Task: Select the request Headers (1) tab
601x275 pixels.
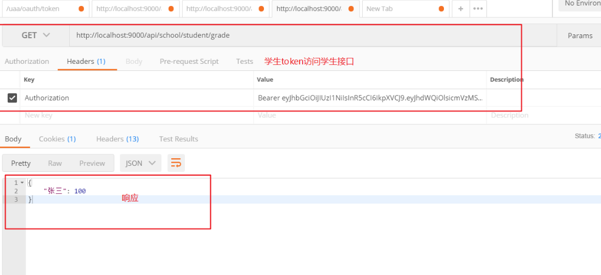Action: pyautogui.click(x=86, y=61)
